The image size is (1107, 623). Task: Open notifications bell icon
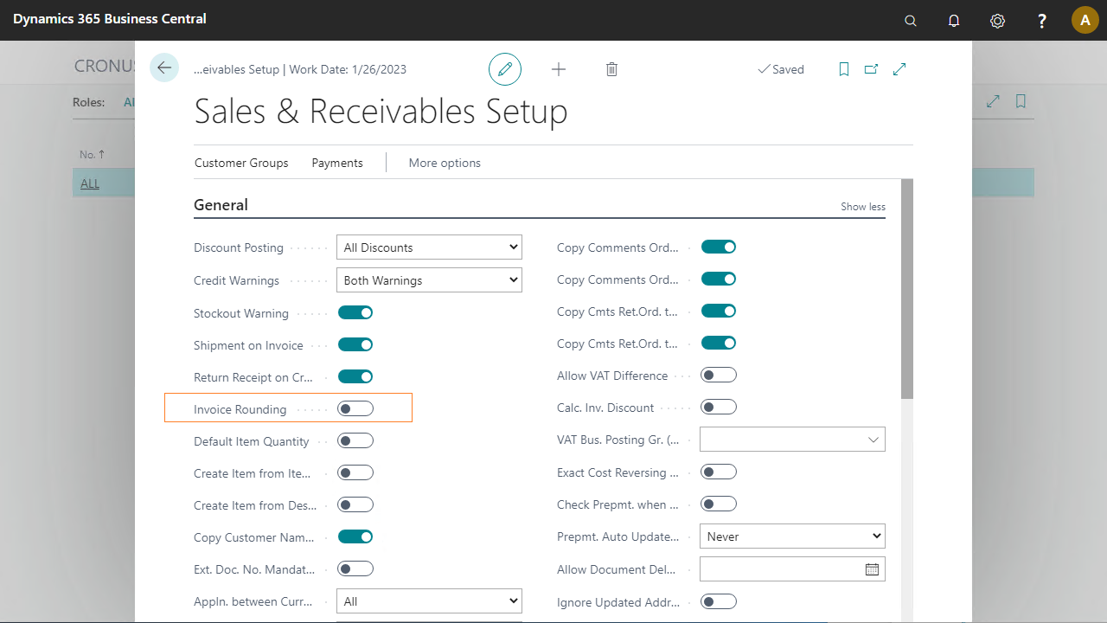coord(954,21)
